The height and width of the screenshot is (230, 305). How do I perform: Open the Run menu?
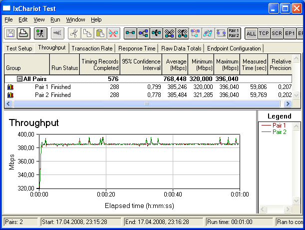point(55,19)
